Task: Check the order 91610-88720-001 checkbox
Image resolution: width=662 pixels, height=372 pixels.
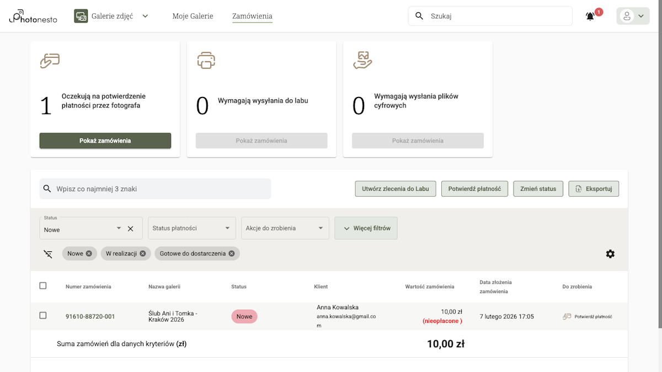Action: pyautogui.click(x=43, y=316)
